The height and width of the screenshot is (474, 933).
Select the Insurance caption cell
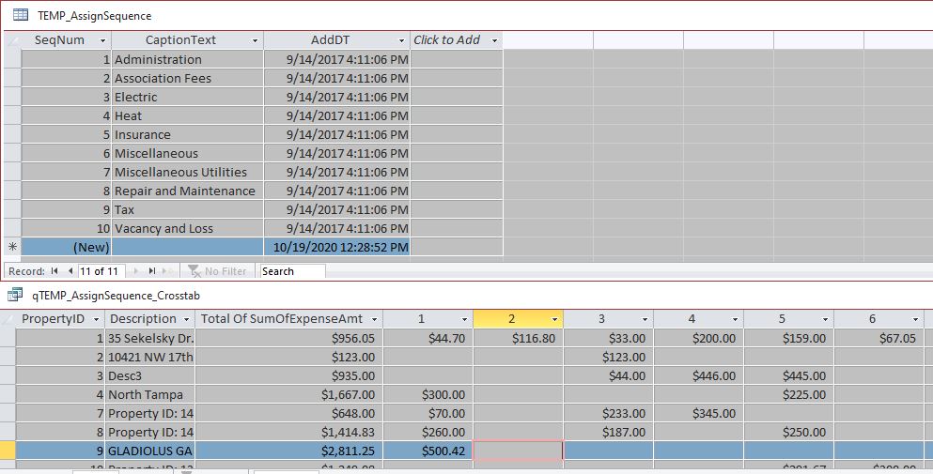pos(187,134)
